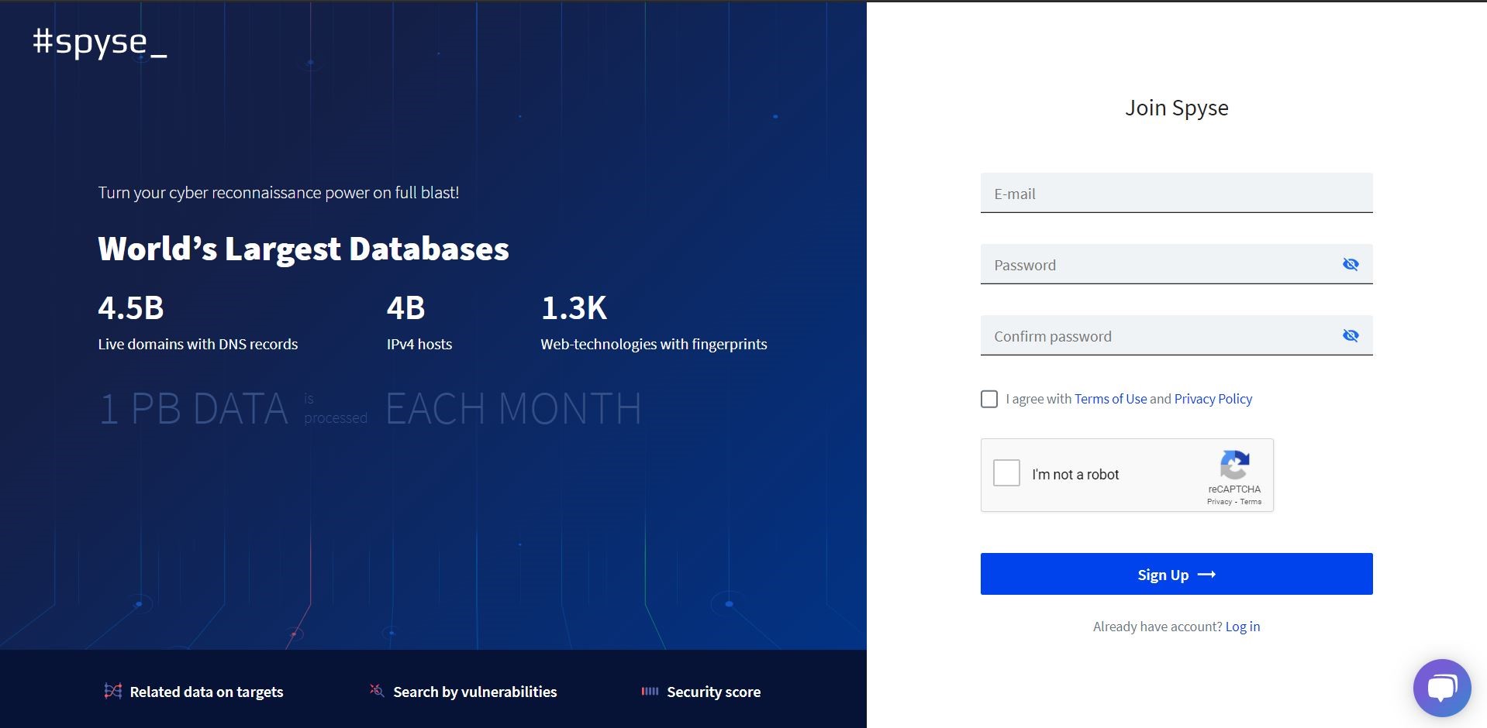Open the Privacy Policy link
Viewport: 1487px width, 728px height.
coord(1213,399)
